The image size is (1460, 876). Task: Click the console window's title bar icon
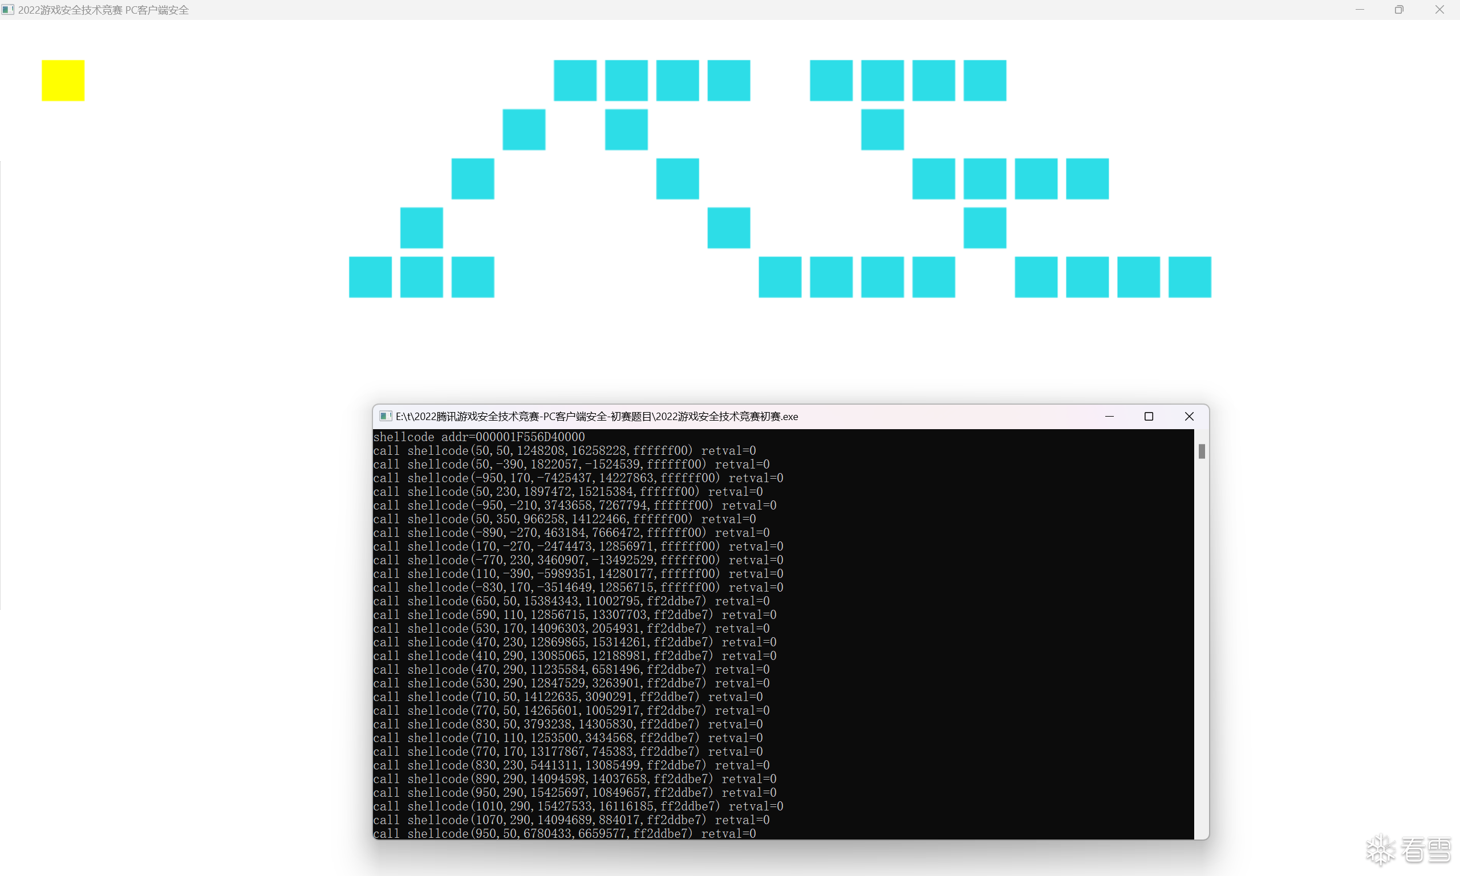385,416
